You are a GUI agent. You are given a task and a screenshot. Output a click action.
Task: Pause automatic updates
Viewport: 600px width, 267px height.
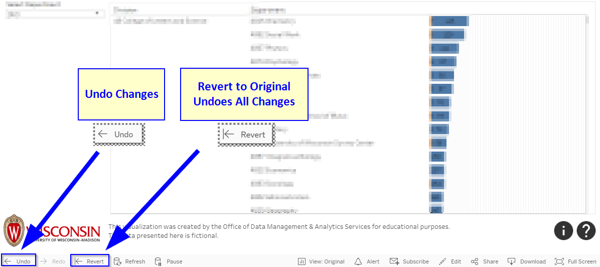(x=169, y=261)
